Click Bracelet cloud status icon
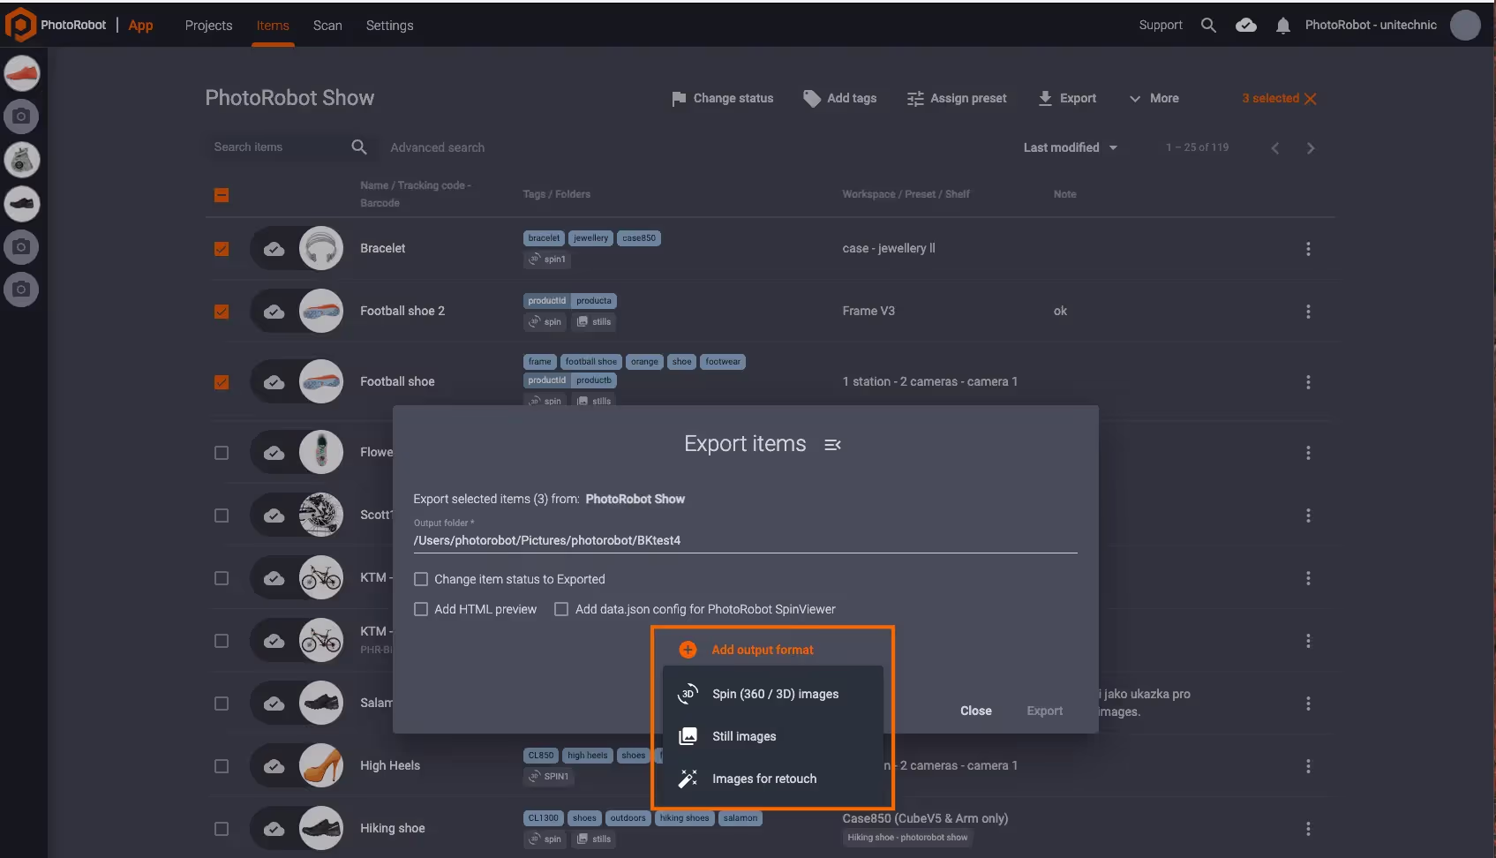This screenshot has width=1496, height=858. coord(274,249)
